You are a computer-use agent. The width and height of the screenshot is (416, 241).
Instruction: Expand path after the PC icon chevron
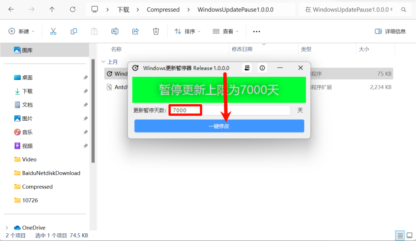tap(107, 10)
